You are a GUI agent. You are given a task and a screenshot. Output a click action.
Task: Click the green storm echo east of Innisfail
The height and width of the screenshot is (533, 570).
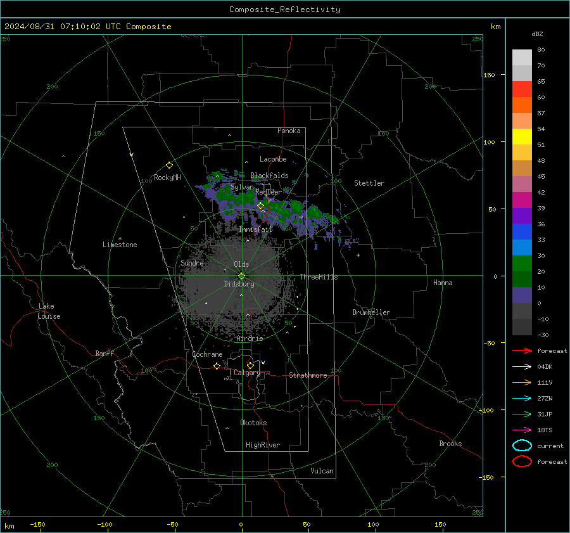(x=313, y=213)
